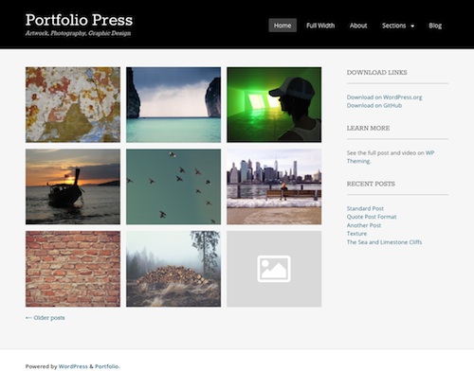Image resolution: width=474 pixels, height=371 pixels.
Task: Open Download on WordPress.org link
Action: pos(384,97)
